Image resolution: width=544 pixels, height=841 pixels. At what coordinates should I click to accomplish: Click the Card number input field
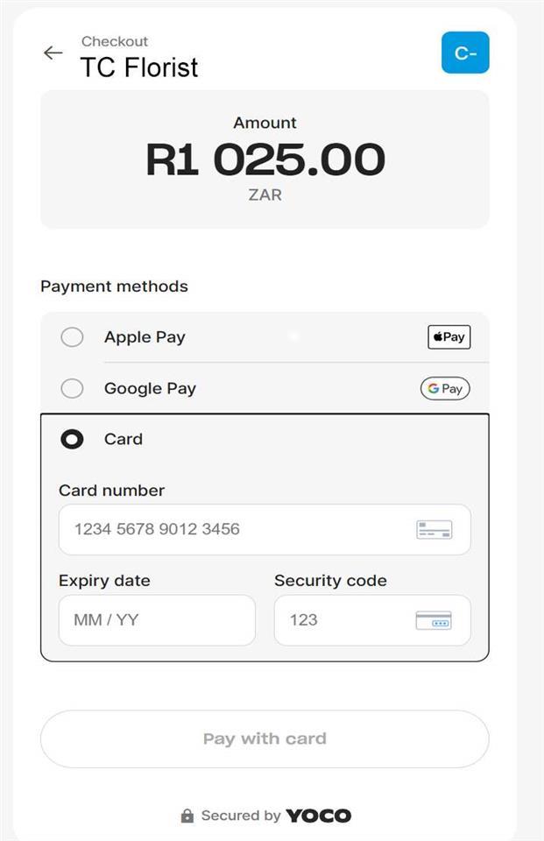(219, 529)
